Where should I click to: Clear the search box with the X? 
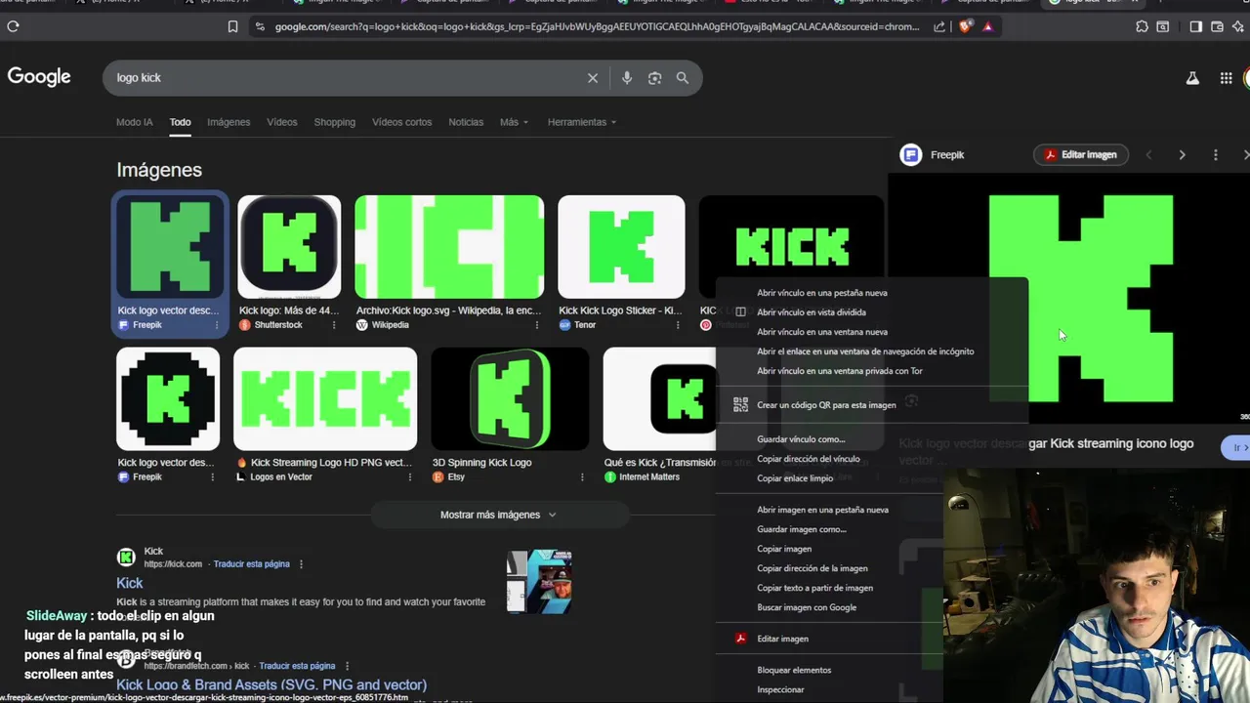click(x=593, y=78)
